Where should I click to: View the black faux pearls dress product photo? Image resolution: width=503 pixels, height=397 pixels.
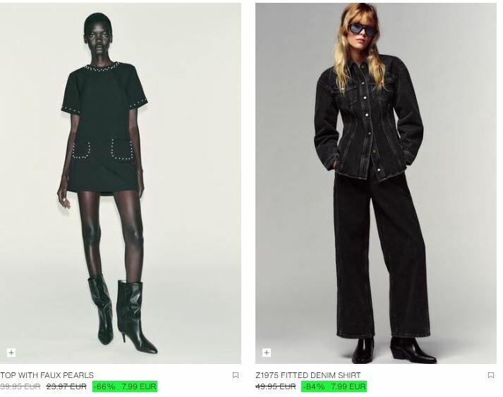tap(121, 183)
